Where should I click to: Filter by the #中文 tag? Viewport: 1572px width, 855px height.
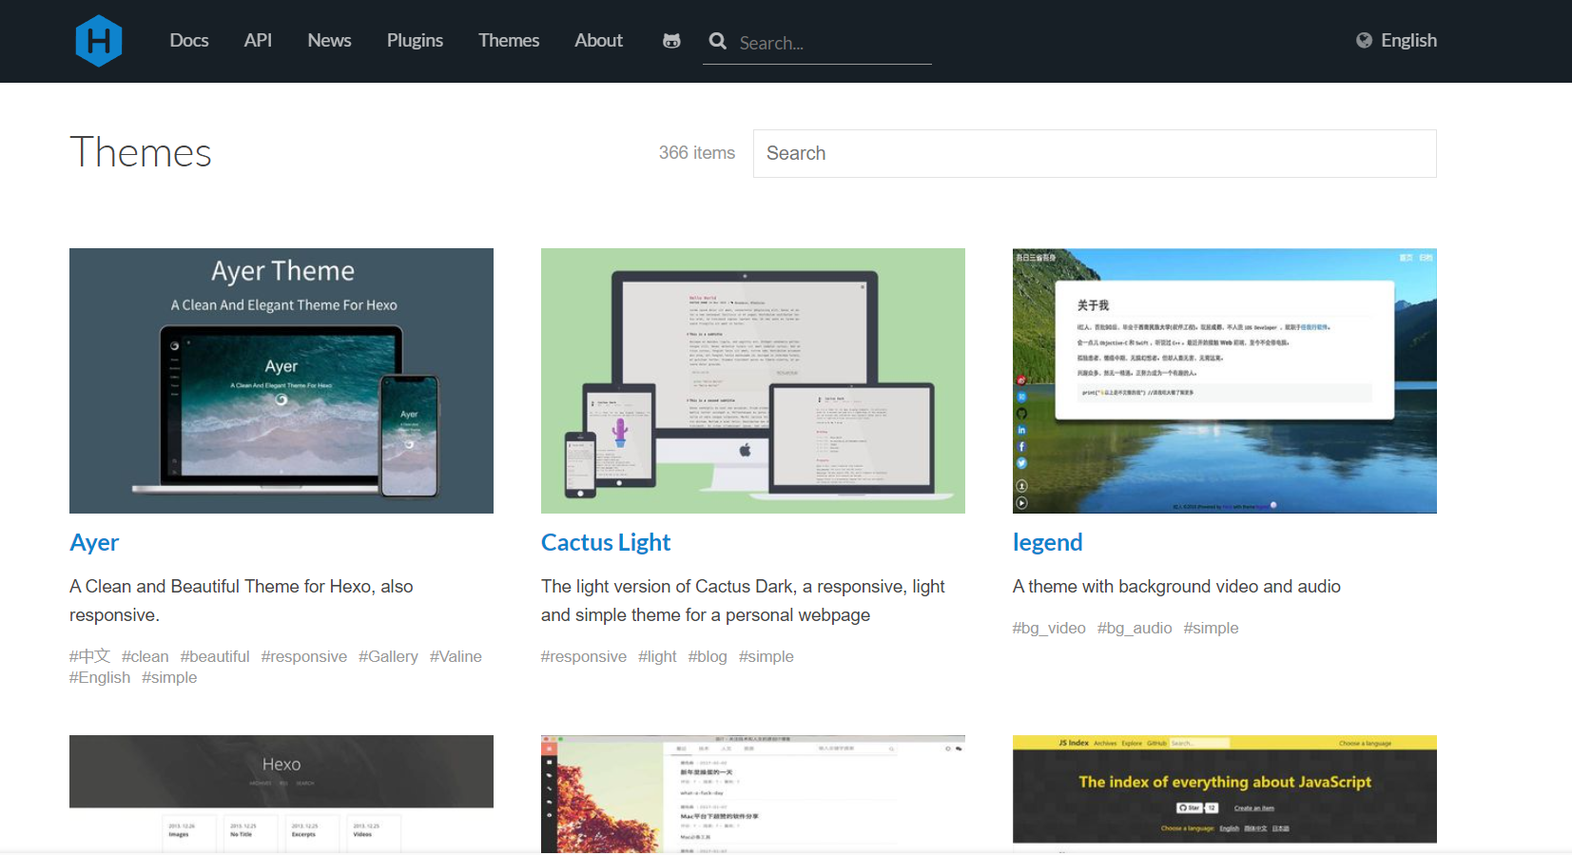pos(89,656)
